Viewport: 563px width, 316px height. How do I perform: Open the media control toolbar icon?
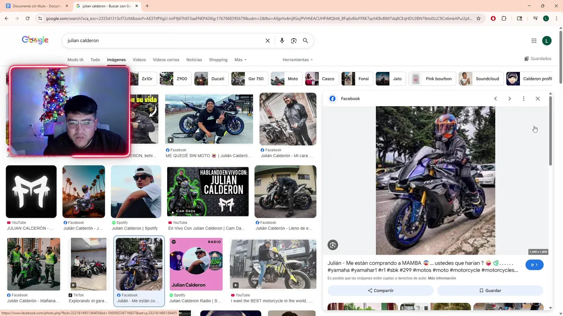pyautogui.click(x=535, y=18)
